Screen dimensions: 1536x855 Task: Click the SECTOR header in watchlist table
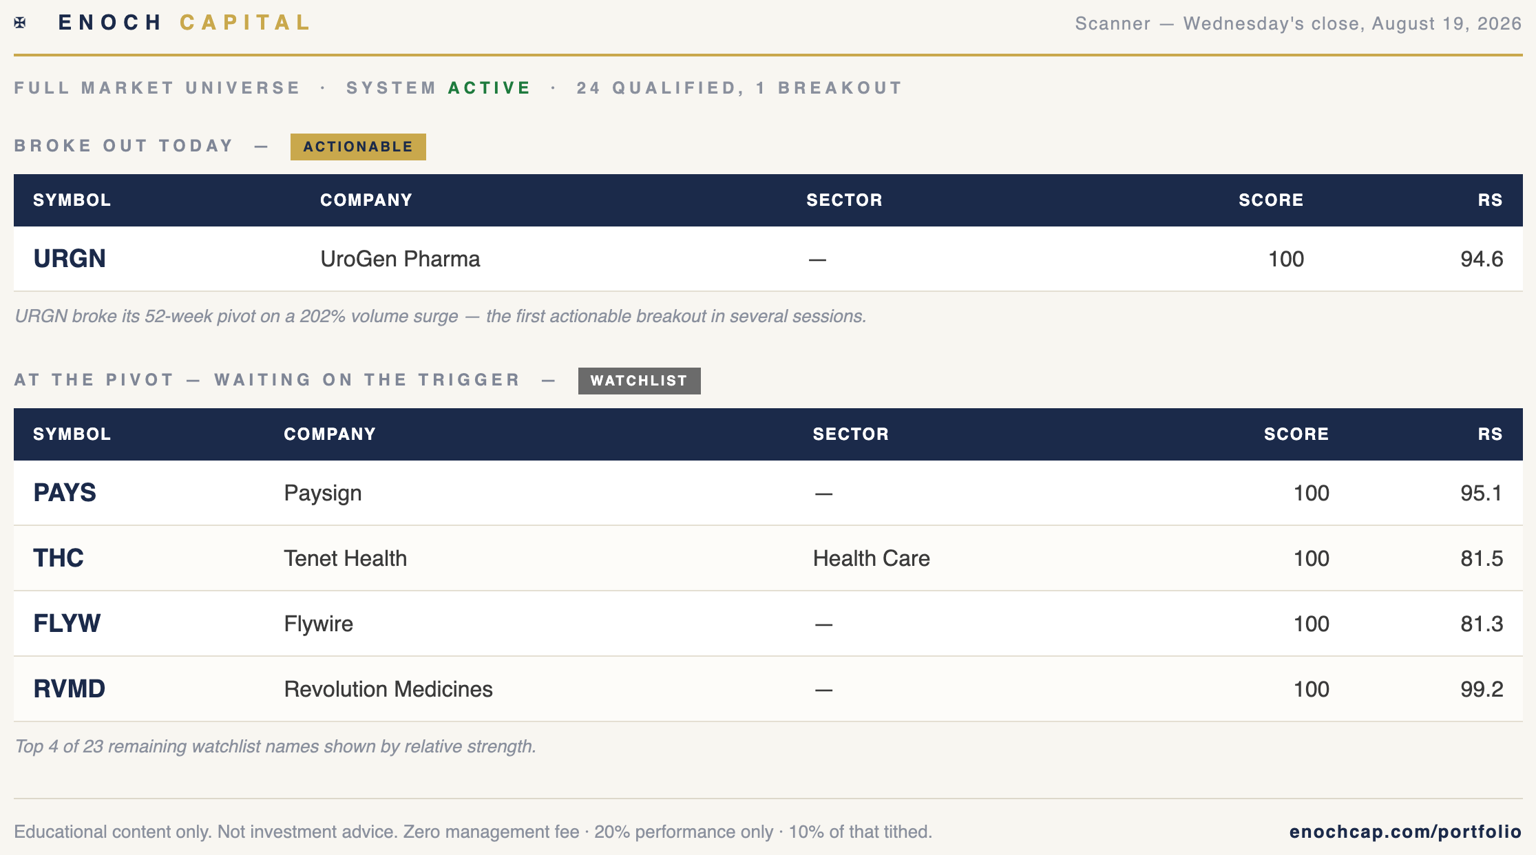click(851, 434)
